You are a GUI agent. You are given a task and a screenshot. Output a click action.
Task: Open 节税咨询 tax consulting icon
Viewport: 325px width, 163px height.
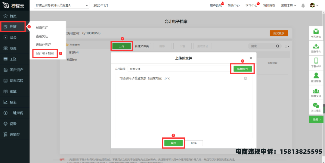[x=316, y=33]
